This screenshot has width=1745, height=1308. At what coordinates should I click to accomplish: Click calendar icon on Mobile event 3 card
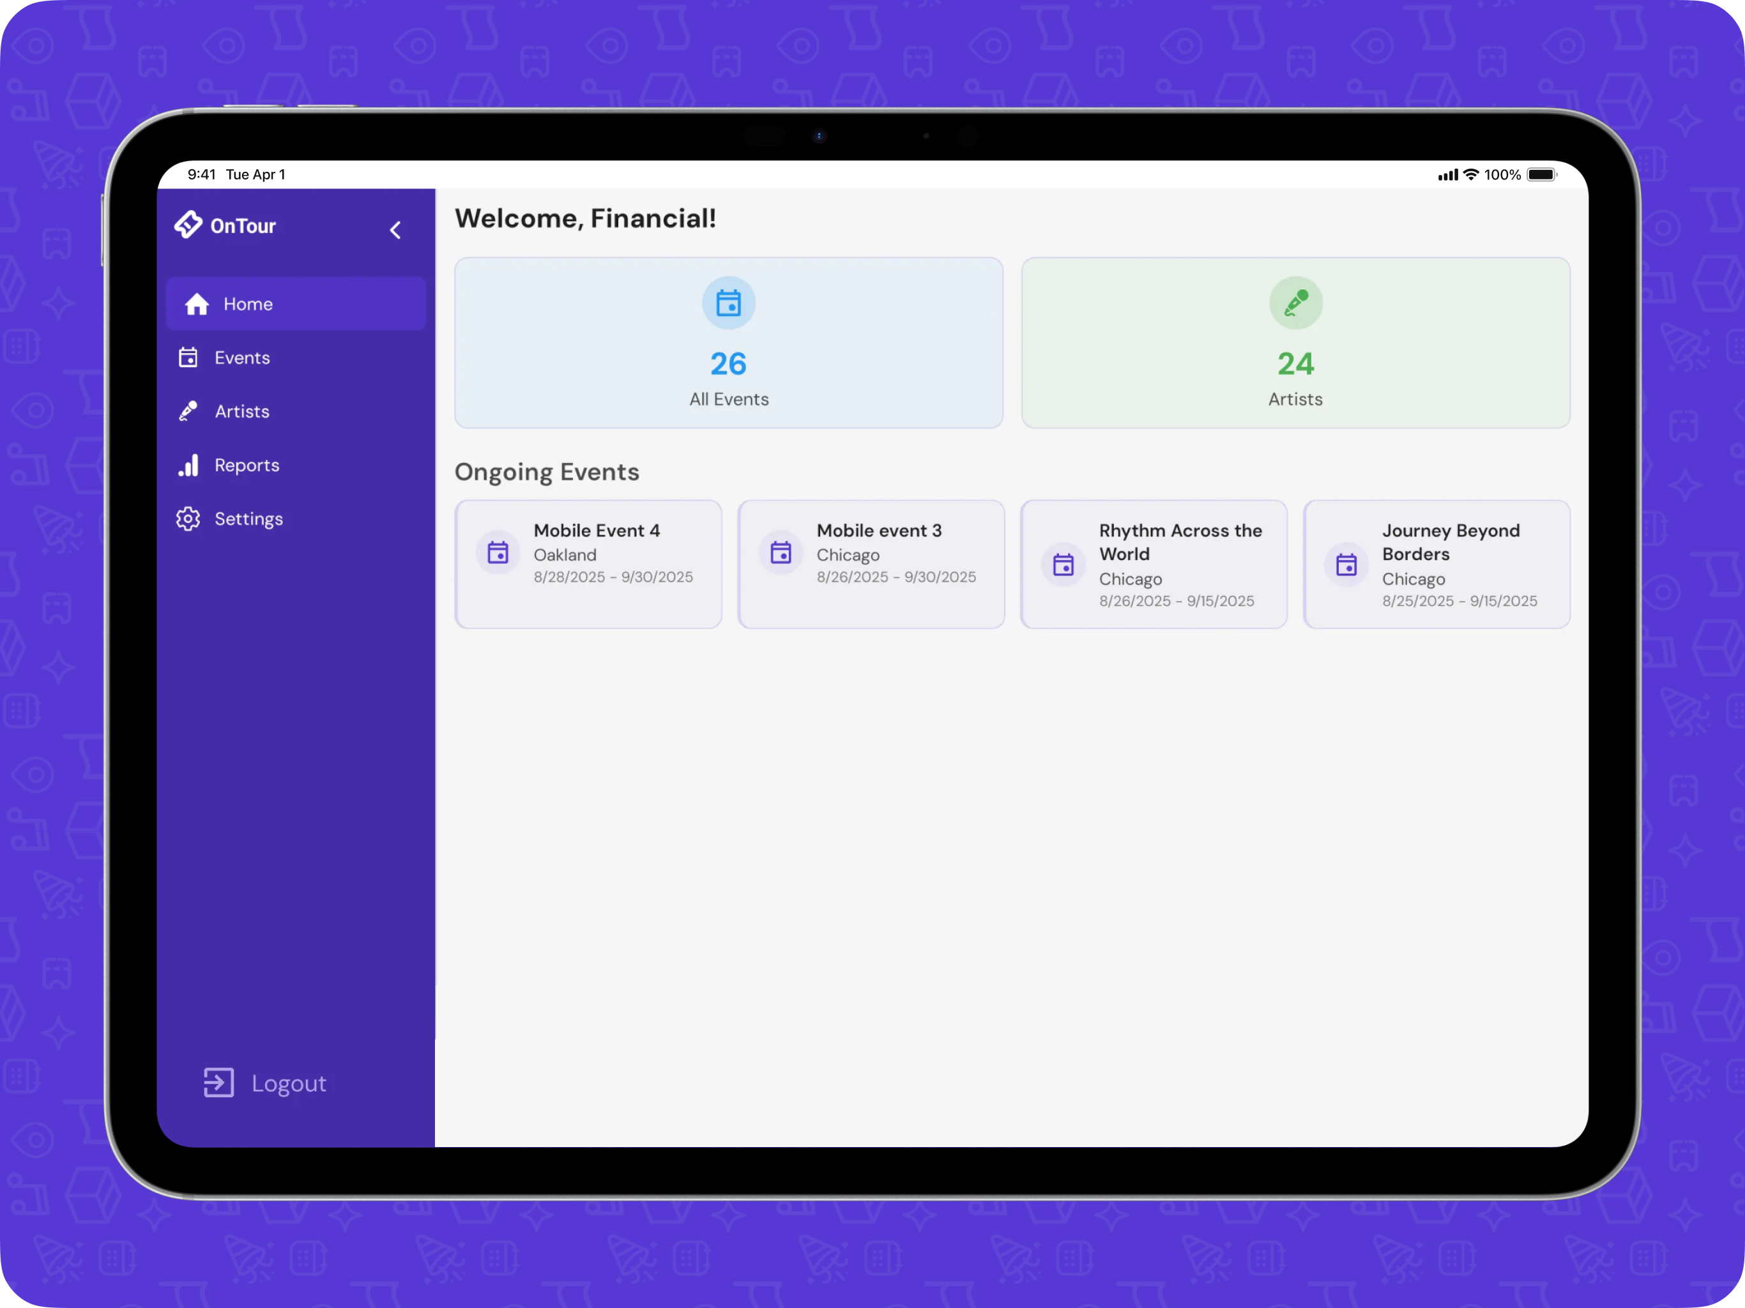point(781,552)
